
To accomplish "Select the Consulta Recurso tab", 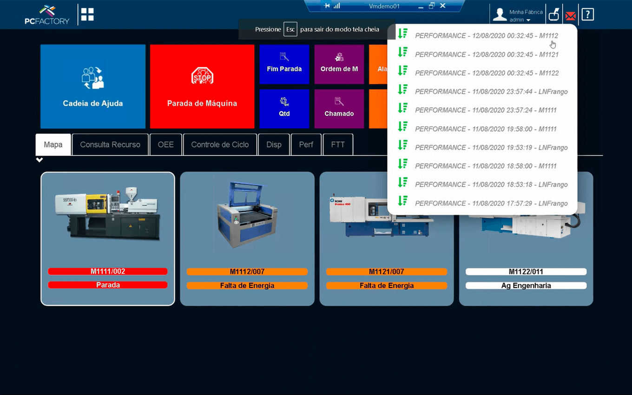I will pyautogui.click(x=110, y=145).
